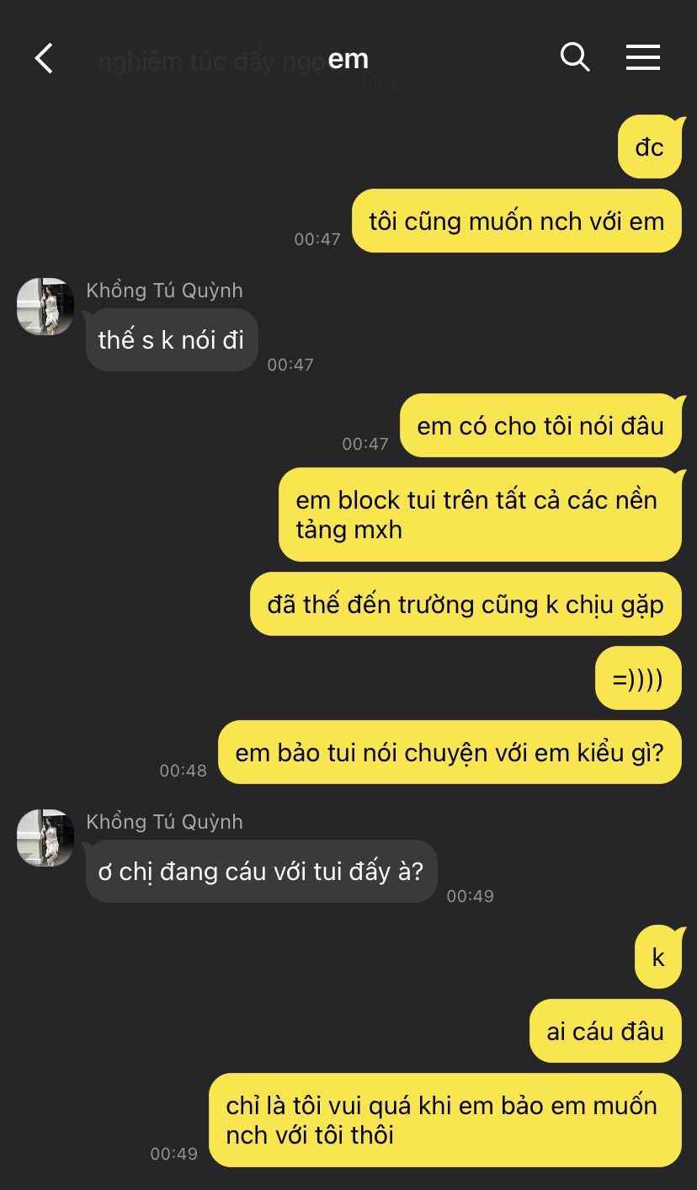697x1190 pixels.
Task: Tap the "em có cho tôi nói đâu" message
Action: [540, 425]
